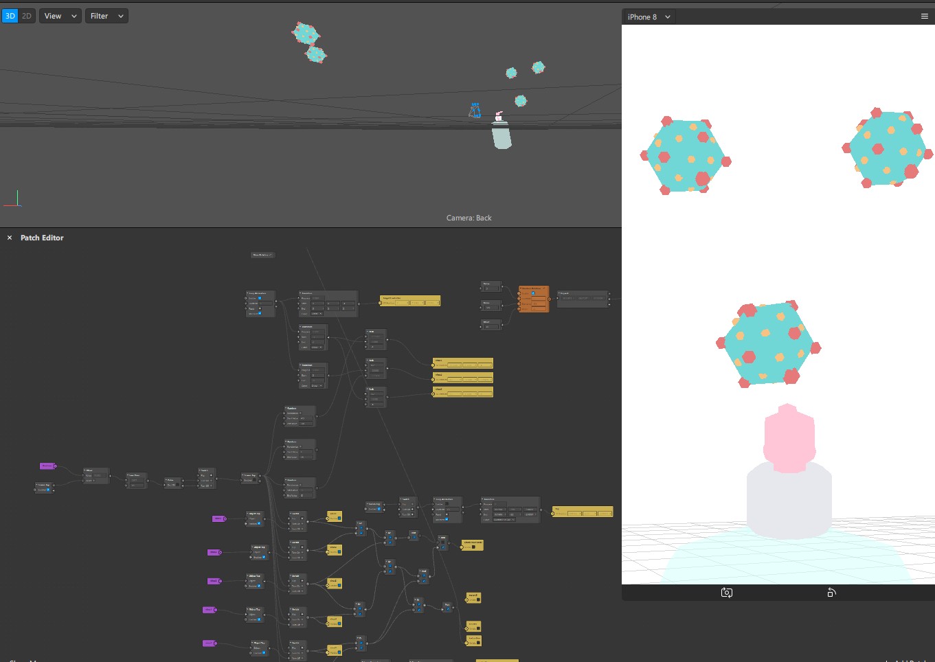Select the orange patch node
The height and width of the screenshot is (662, 935).
click(534, 299)
